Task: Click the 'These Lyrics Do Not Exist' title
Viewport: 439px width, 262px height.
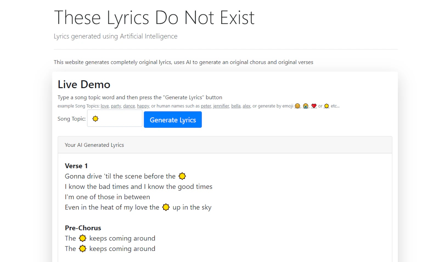Action: [154, 18]
